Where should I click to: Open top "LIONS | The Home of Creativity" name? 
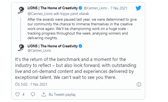click(x=53, y=8)
